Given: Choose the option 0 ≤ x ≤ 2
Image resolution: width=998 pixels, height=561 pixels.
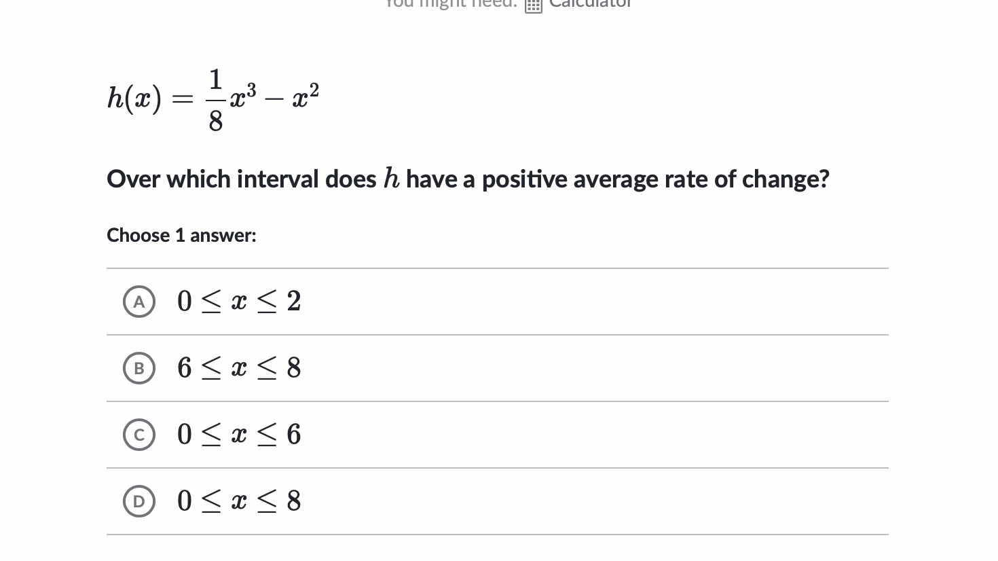Looking at the screenshot, I should [239, 301].
